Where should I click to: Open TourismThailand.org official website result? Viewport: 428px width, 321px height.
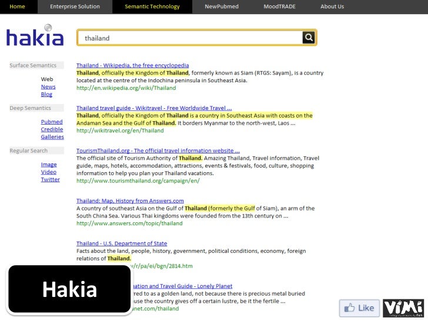coord(158,151)
